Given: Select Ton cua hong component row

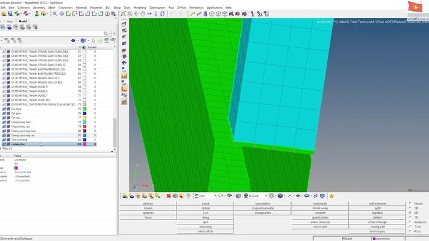Looking at the screenshot, I should (49, 140).
